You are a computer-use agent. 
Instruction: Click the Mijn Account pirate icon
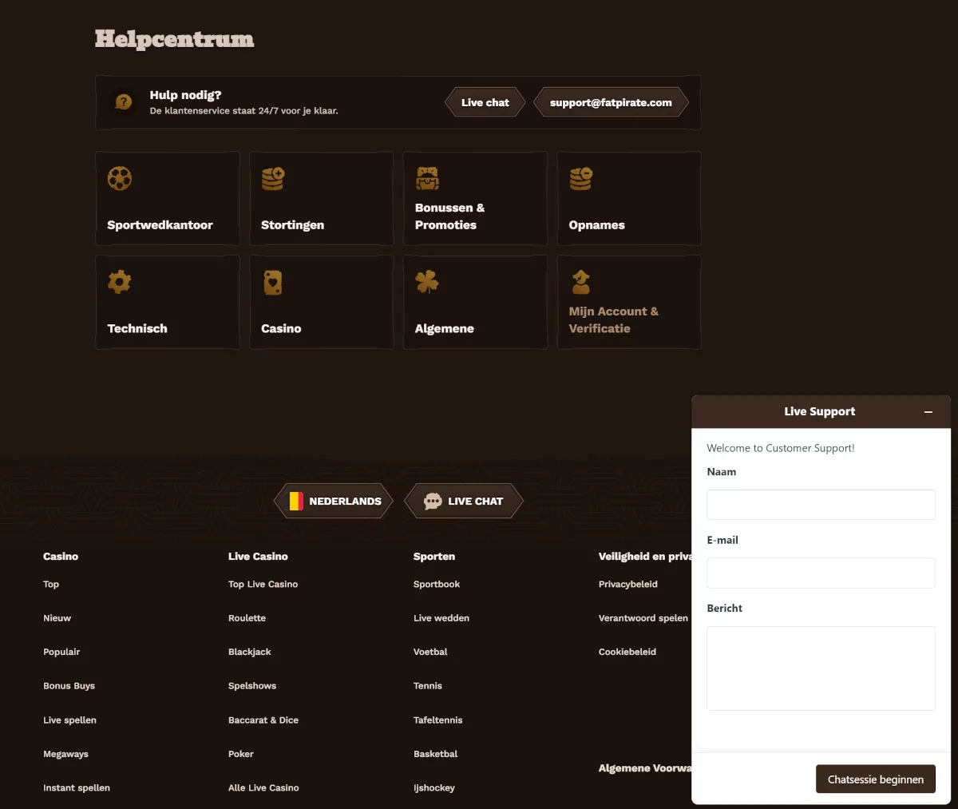(x=581, y=282)
